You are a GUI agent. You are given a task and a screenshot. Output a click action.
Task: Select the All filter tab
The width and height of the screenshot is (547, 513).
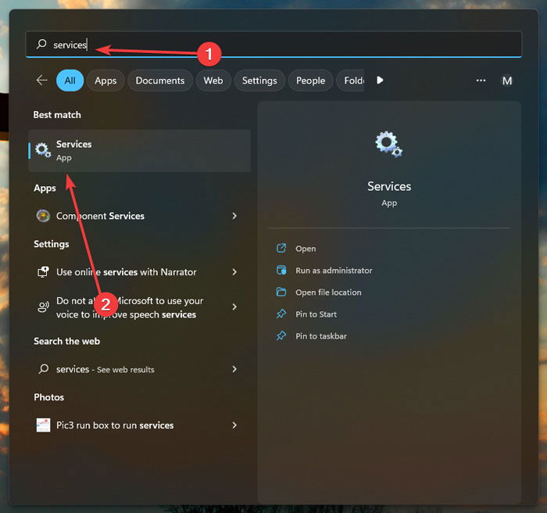[x=70, y=81]
